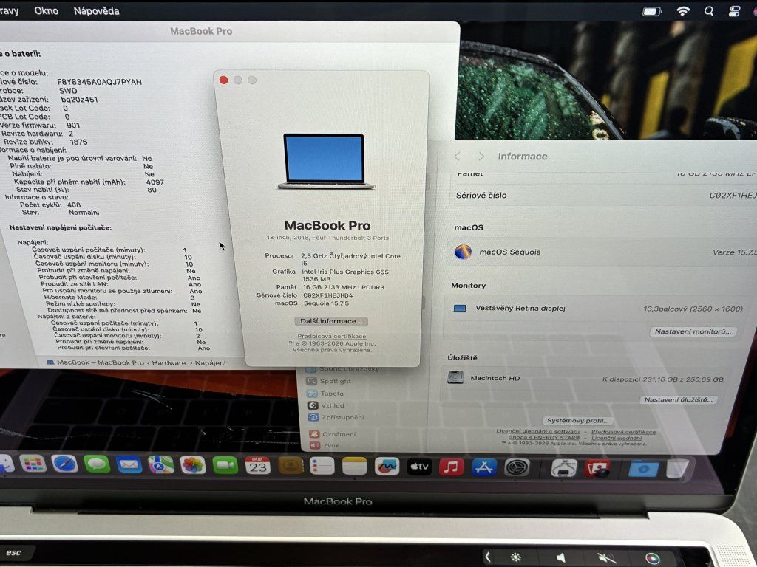757x567 pixels.
Task: Go back in the Informace pane
Action: 457,157
